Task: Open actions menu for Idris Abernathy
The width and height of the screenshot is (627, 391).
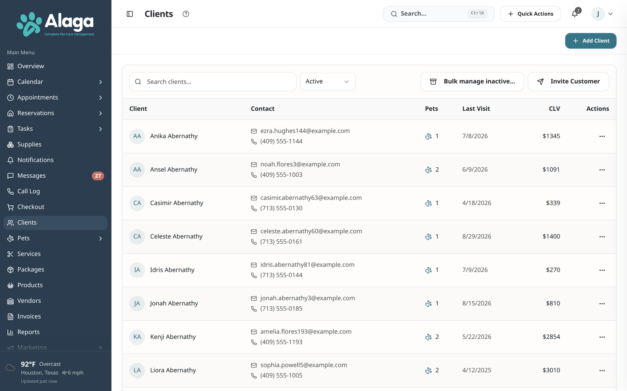Action: (602, 270)
